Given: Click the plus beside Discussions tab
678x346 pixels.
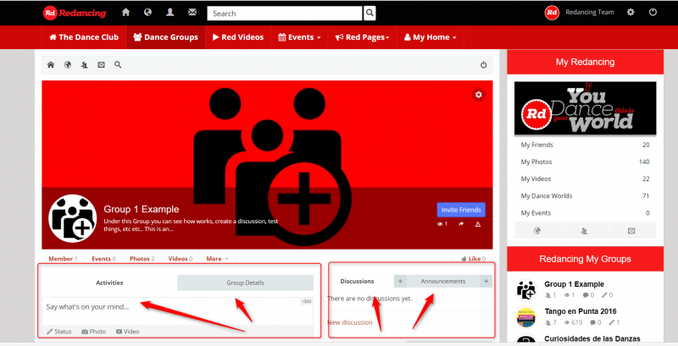Looking at the screenshot, I should pyautogui.click(x=400, y=281).
